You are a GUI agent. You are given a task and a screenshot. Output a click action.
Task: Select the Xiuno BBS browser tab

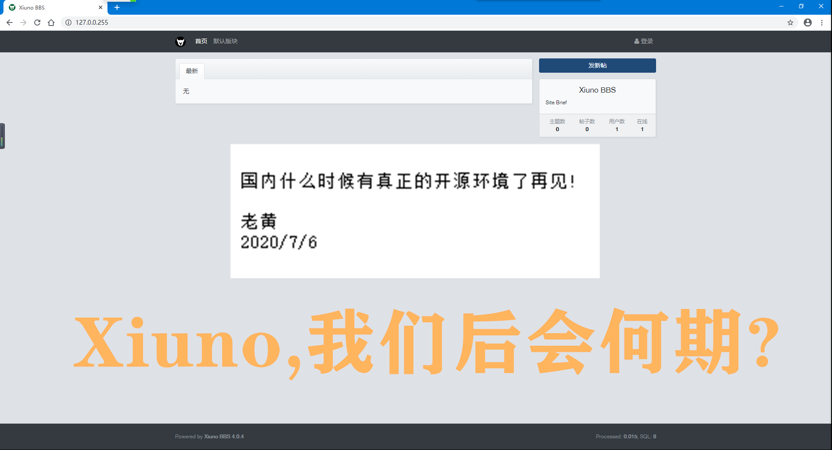[55, 7]
